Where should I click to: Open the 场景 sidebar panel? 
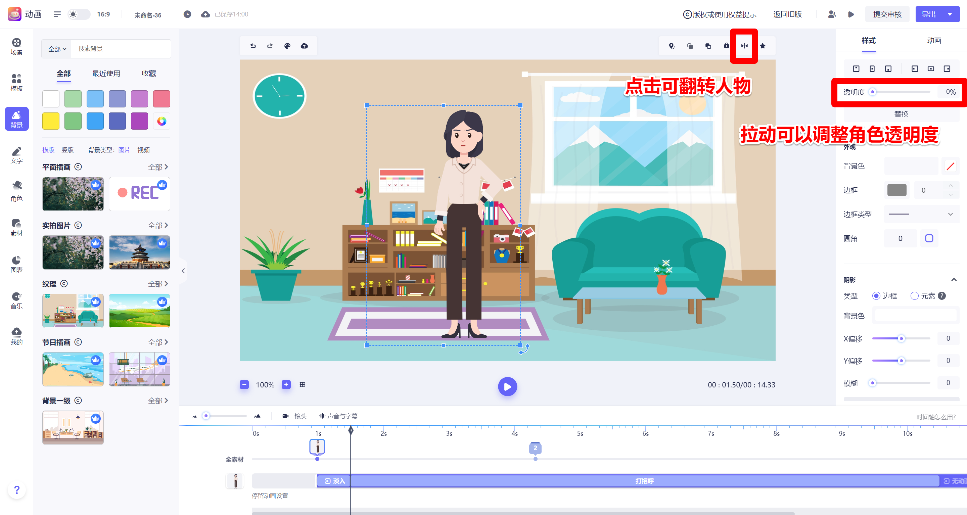16,46
